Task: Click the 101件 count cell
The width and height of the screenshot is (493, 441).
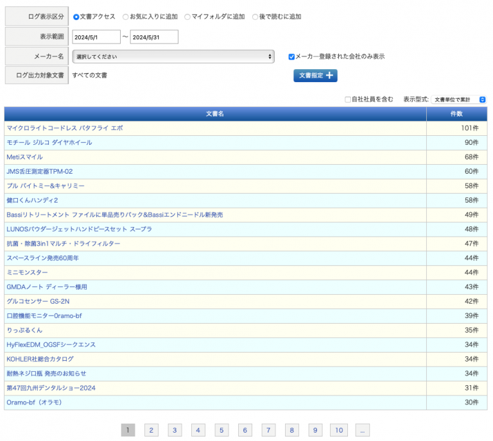Action: (456, 128)
